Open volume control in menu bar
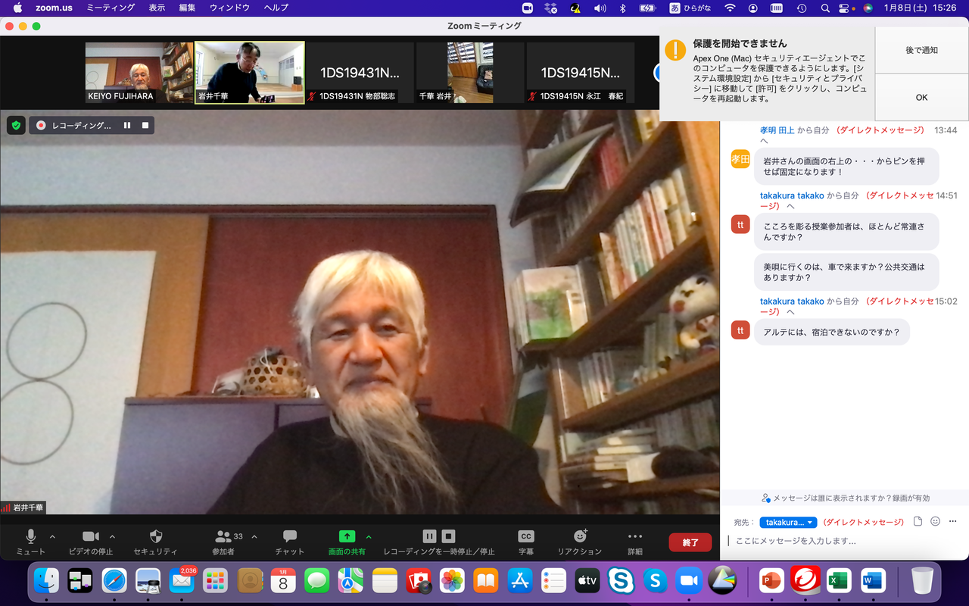This screenshot has width=969, height=606. tap(600, 8)
